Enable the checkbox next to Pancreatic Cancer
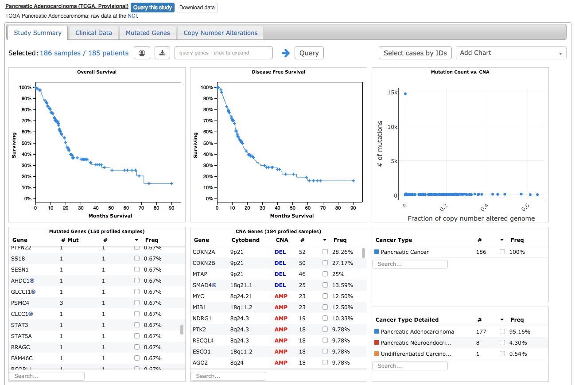The image size is (575, 385). (x=501, y=251)
